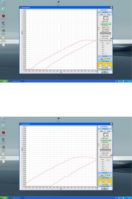Click Flow Q[l/min] analog input, upper window
Screen dimensions: 132x199
[x=105, y=29]
